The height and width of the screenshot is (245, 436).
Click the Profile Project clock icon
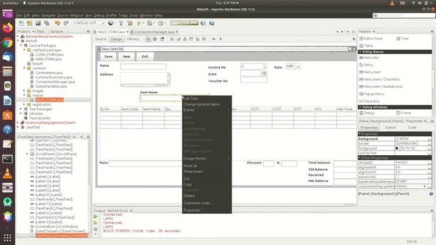tap(161, 23)
